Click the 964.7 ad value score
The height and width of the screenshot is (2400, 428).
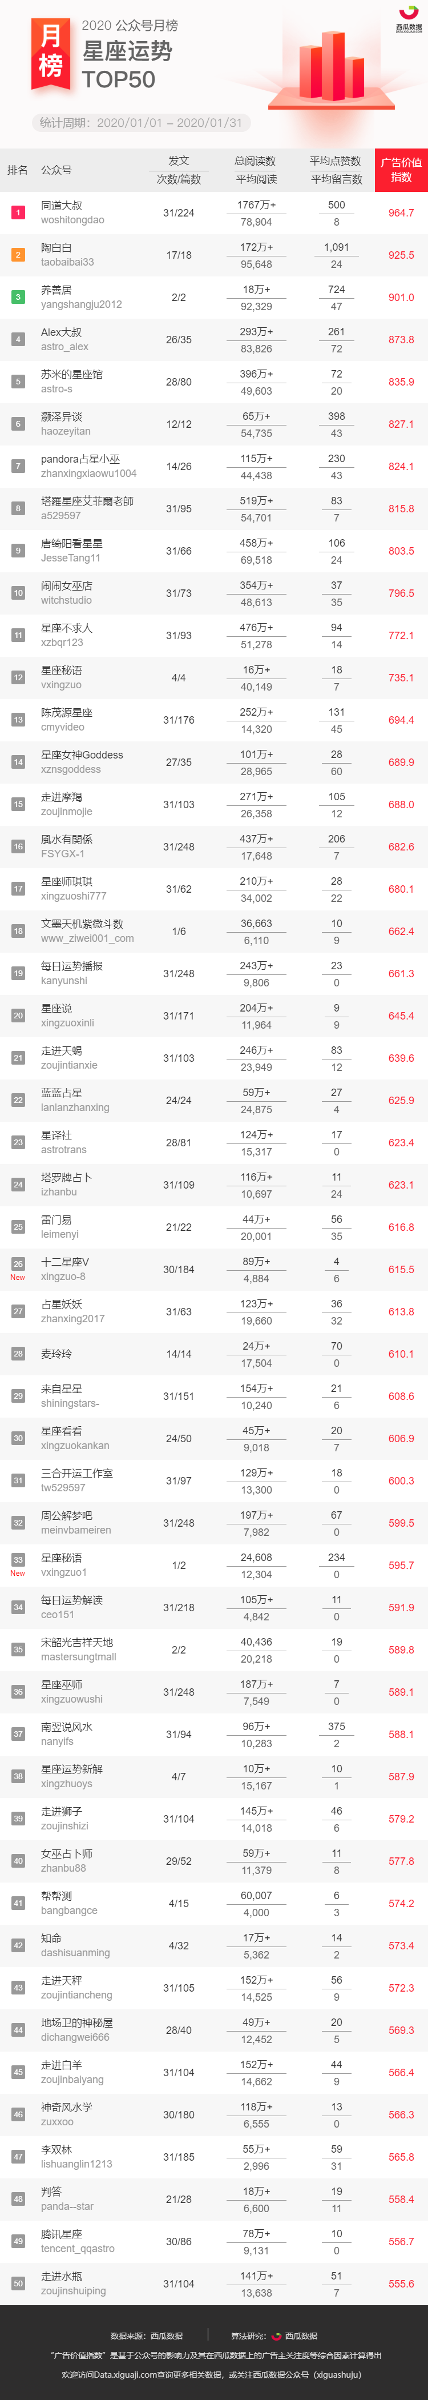click(401, 212)
